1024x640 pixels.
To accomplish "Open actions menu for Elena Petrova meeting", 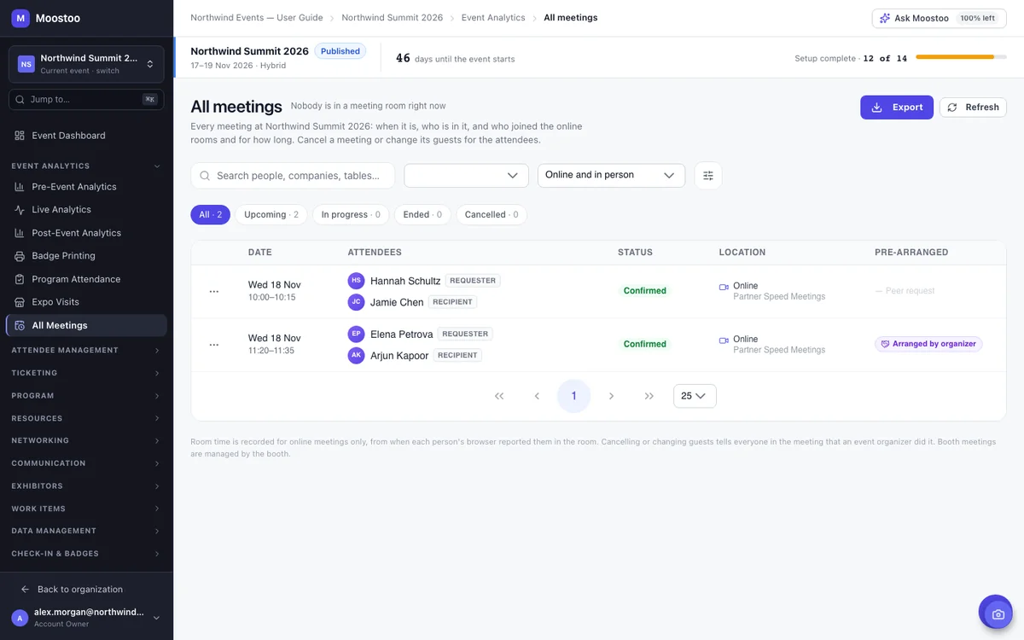I will coord(214,345).
